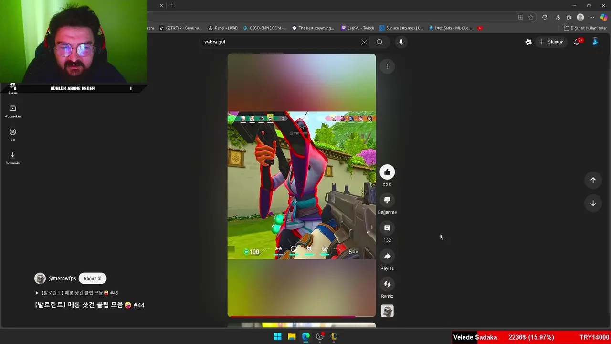The width and height of the screenshot is (611, 344).
Task: Go to previous Short with up arrow
Action: 593,180
